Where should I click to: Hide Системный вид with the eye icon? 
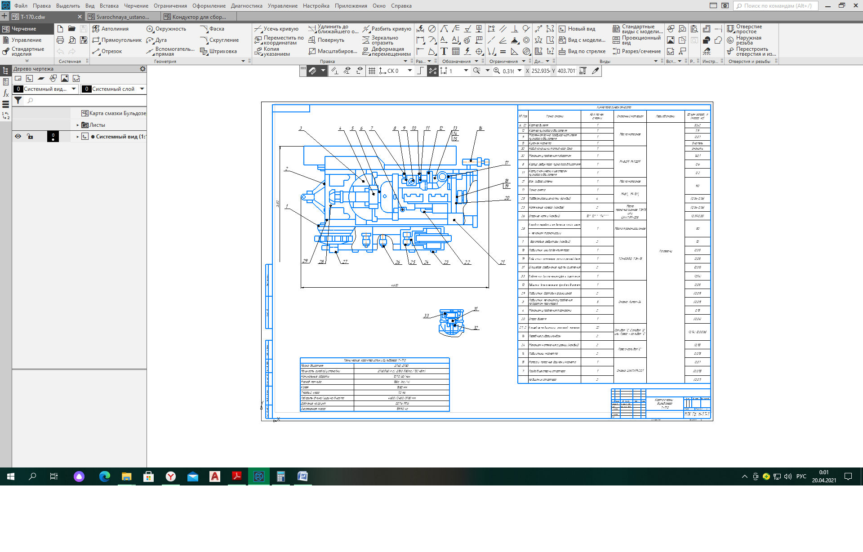(18, 136)
